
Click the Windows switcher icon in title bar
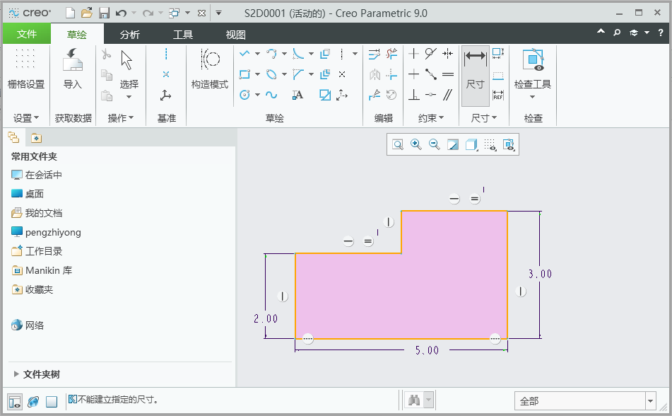coord(174,13)
